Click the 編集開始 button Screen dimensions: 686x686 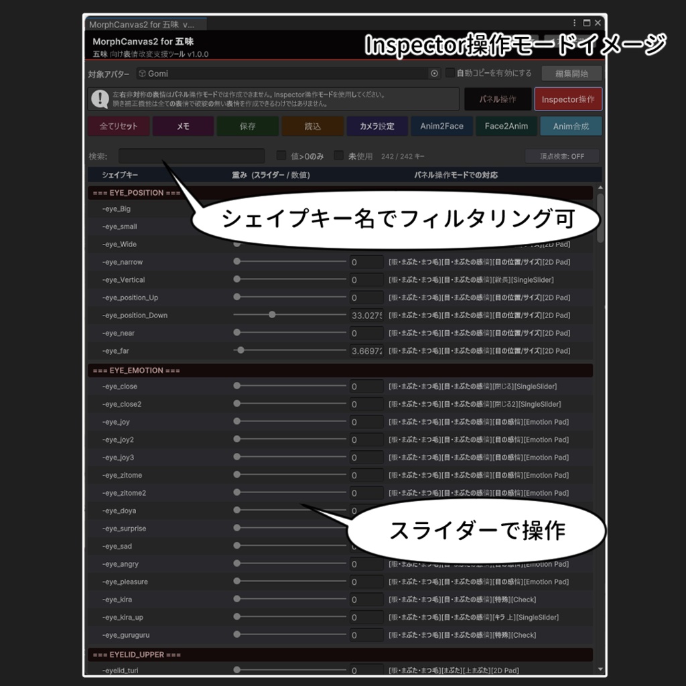point(571,74)
